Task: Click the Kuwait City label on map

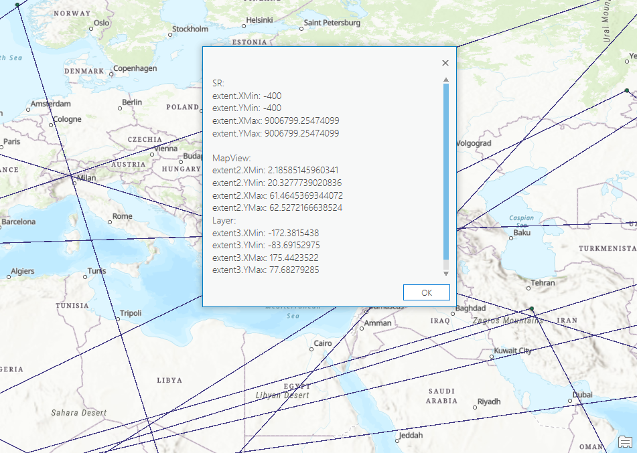Action: 512,351
